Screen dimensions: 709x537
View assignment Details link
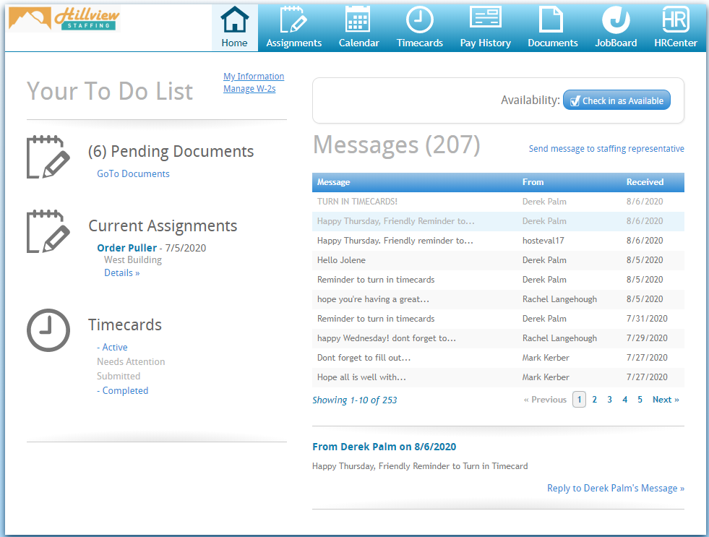(121, 272)
